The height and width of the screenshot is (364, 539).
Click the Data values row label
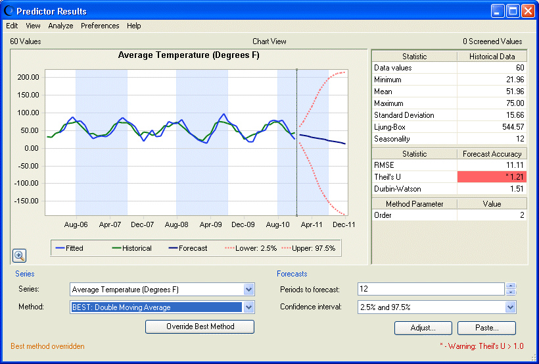click(x=393, y=68)
